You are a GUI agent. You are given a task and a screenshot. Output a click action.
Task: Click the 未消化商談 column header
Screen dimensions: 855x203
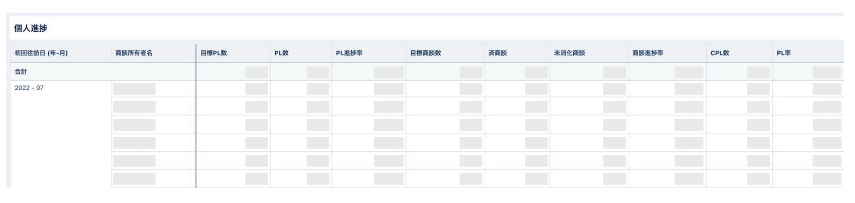[x=569, y=53]
